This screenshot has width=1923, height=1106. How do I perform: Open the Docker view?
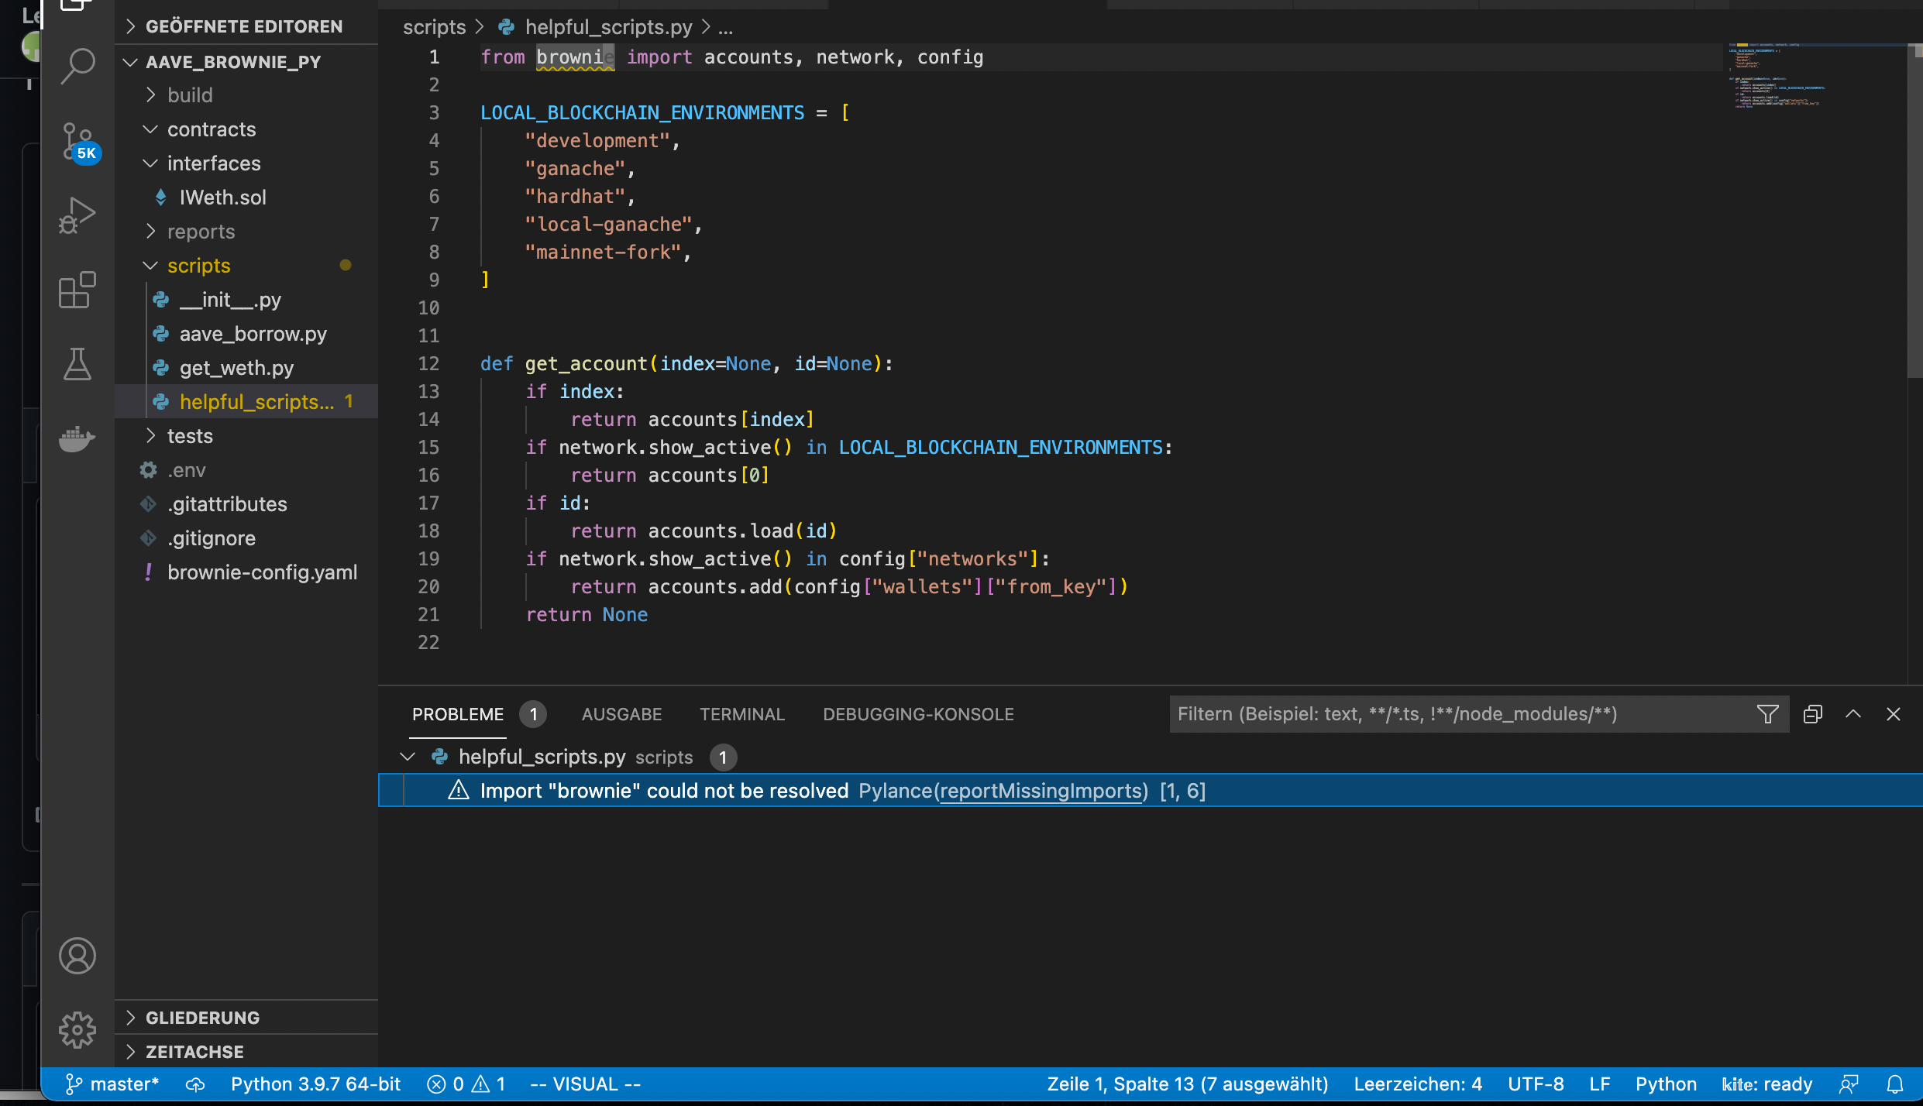[77, 438]
